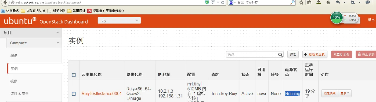Image resolution: width=376 pixels, height=102 pixels.
Task: Open 镜像 in the sidebar
Action: click(14, 81)
